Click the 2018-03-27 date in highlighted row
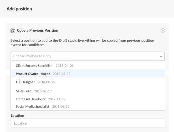This screenshot has height=132, width=174. click(61, 74)
